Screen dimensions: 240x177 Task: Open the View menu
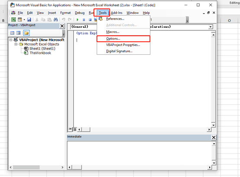pos(40,13)
